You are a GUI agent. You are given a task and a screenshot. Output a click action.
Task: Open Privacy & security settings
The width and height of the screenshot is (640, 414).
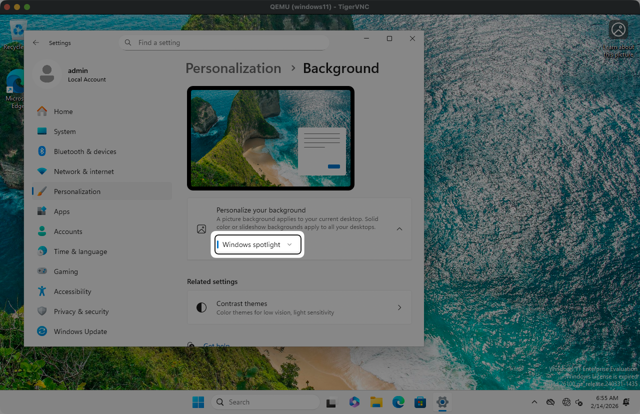coord(81,311)
